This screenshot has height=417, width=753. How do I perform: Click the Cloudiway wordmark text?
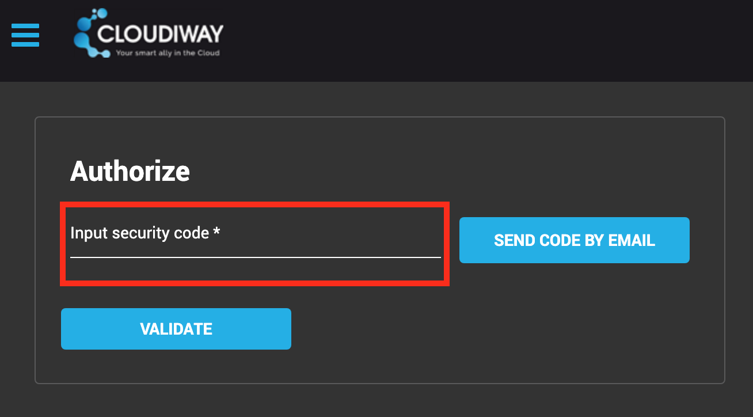pos(160,33)
